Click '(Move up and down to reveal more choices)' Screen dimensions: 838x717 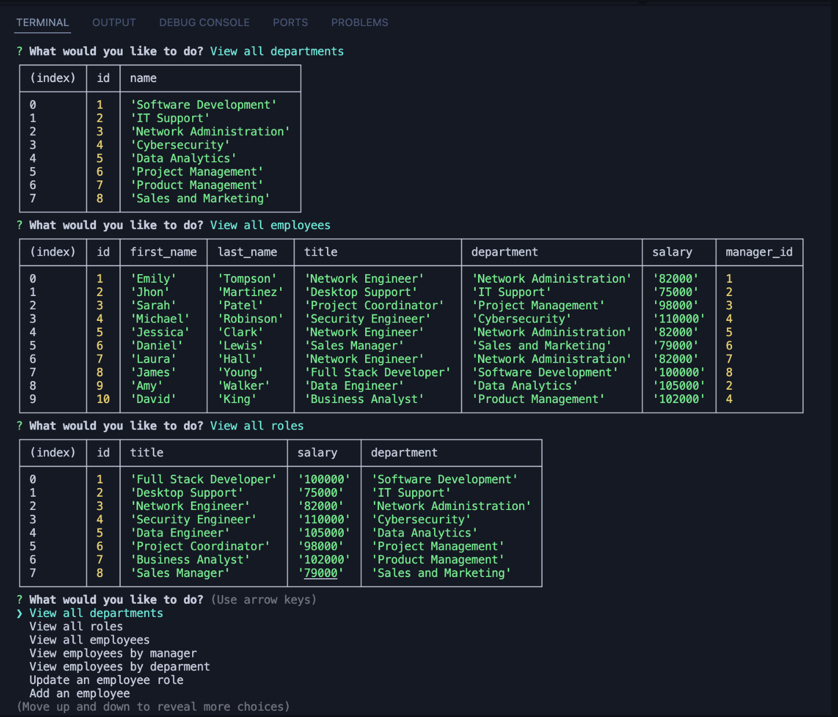pyautogui.click(x=153, y=707)
